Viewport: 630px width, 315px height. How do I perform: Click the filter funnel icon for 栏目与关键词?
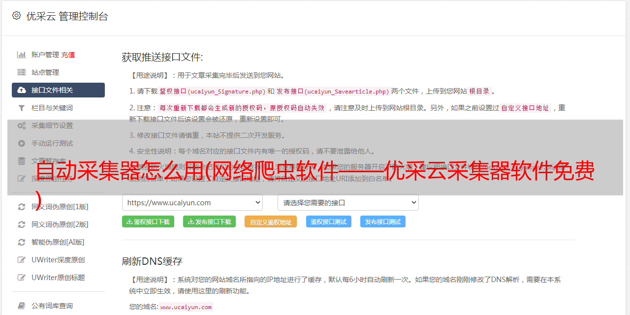pyautogui.click(x=22, y=108)
